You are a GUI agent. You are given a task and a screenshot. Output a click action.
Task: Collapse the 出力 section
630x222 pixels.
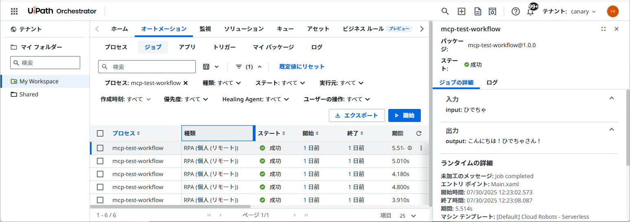(x=611, y=129)
